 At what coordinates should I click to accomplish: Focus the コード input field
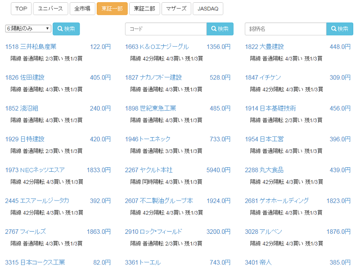(x=166, y=29)
